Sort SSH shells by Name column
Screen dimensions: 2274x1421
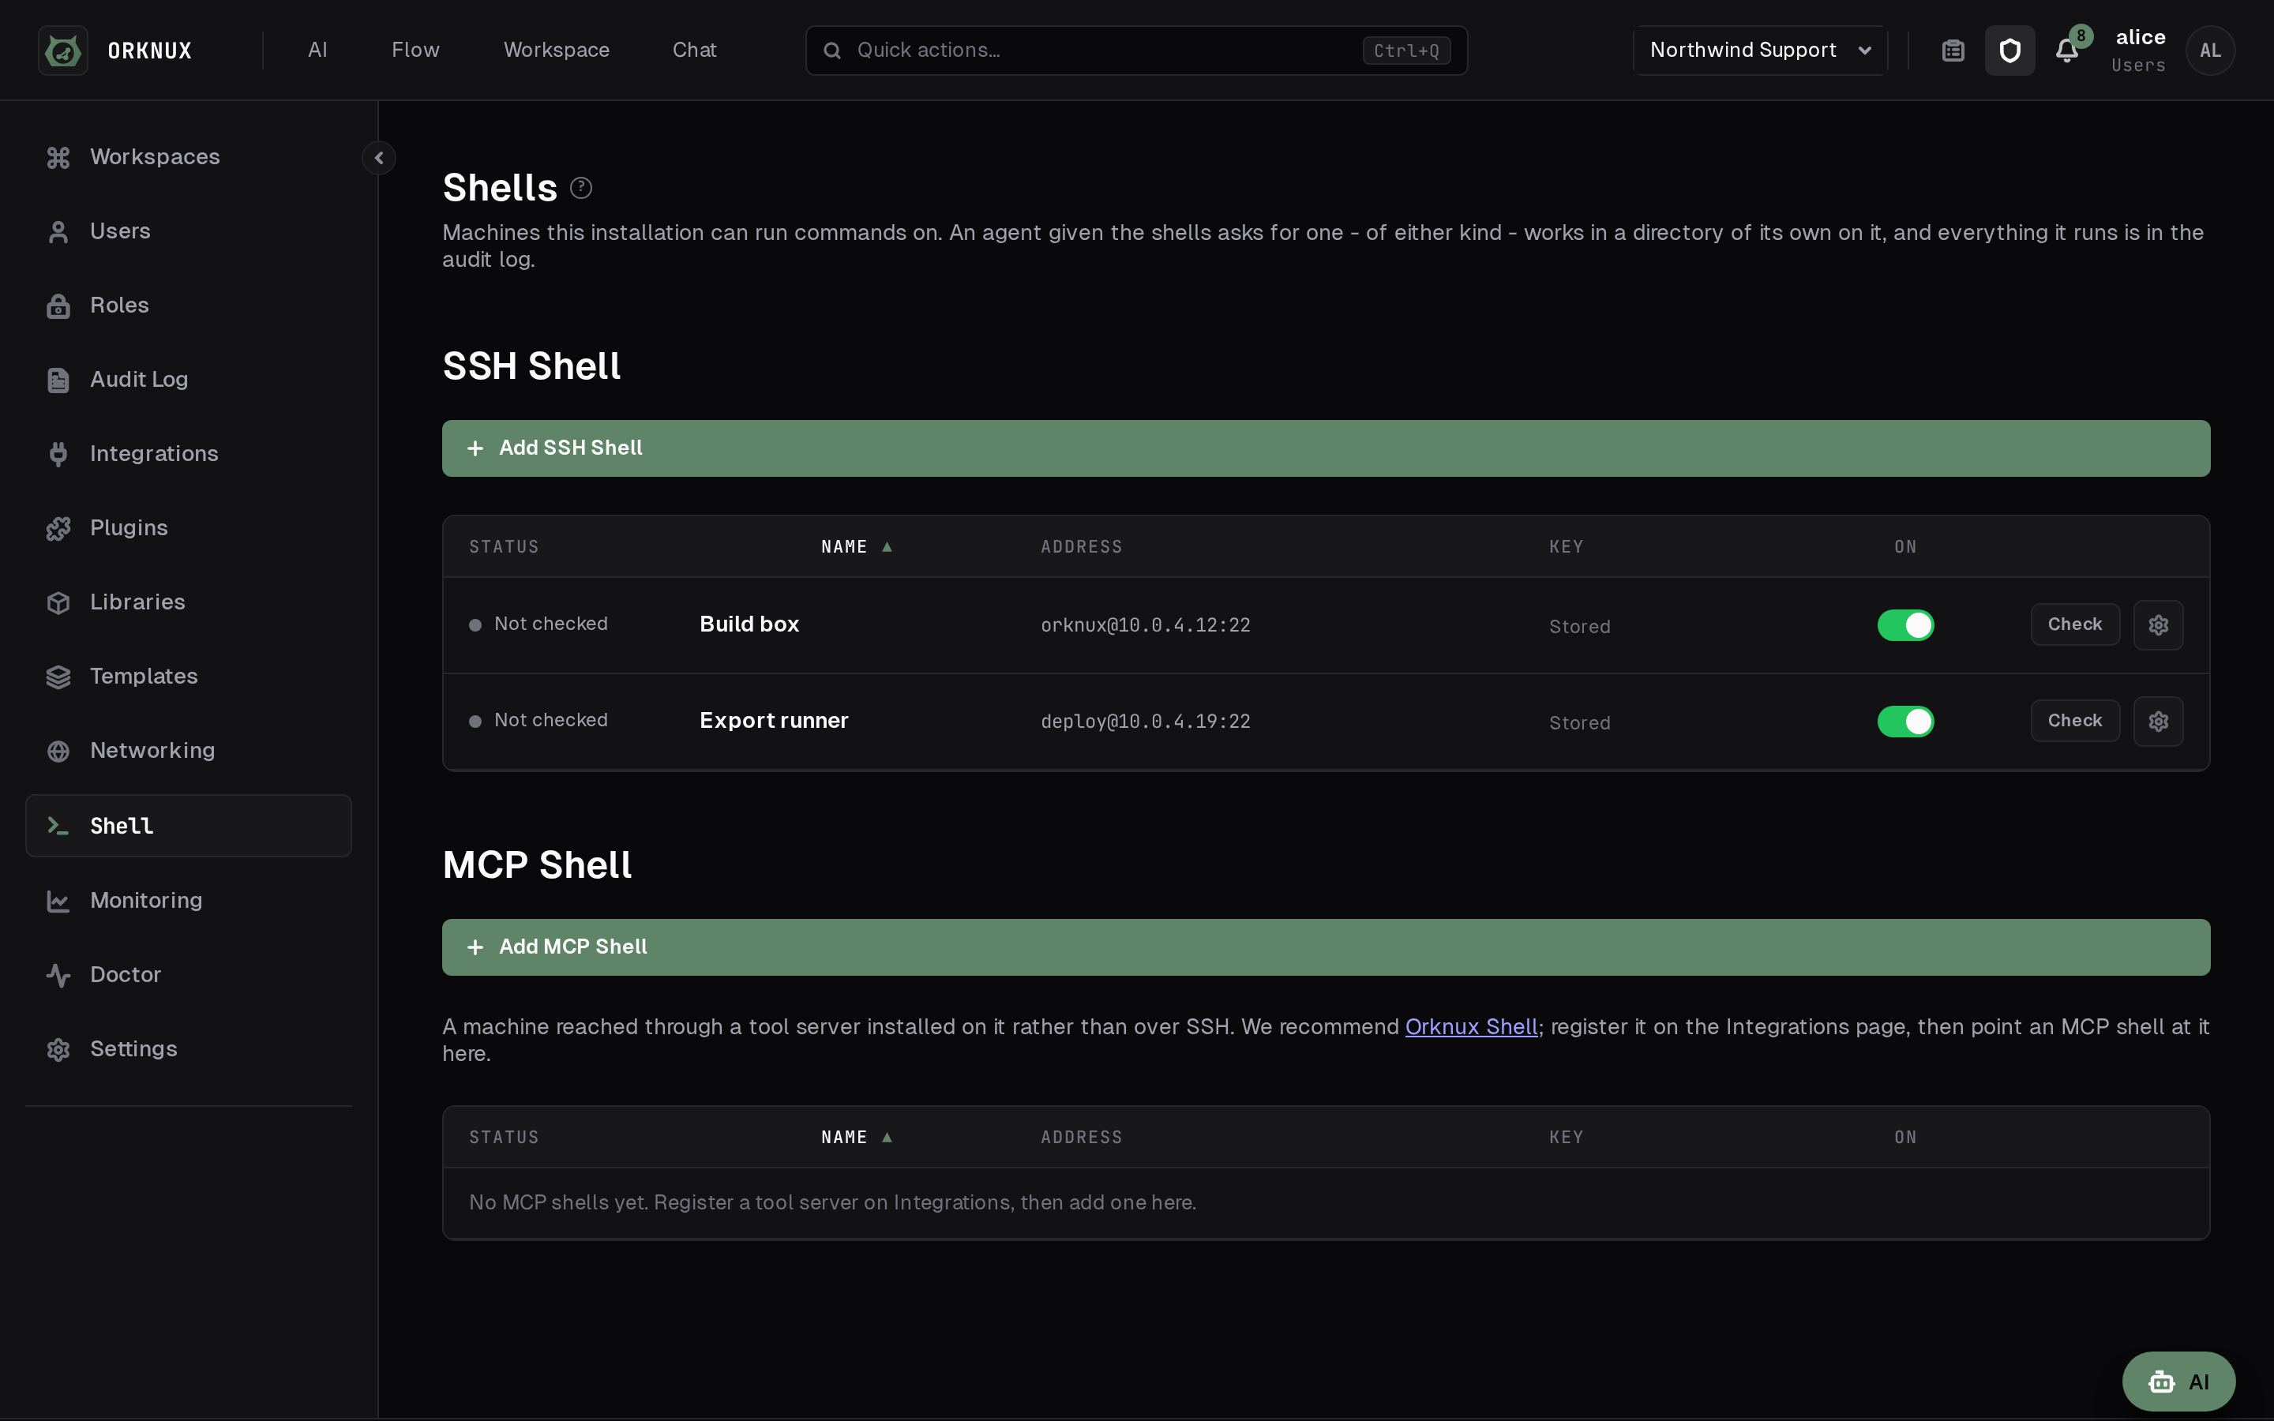click(x=856, y=547)
